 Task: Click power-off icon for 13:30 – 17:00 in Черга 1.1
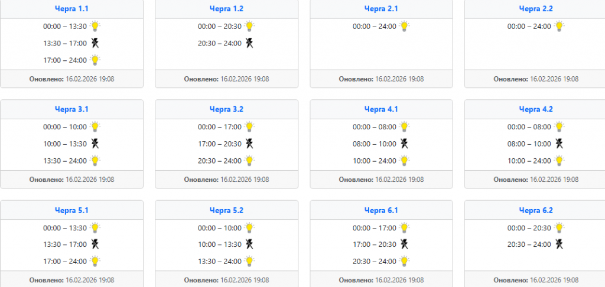(95, 43)
